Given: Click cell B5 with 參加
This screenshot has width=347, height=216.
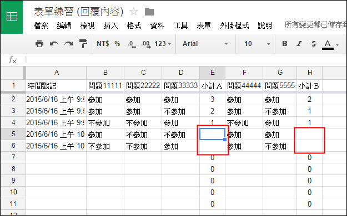Looking at the screenshot, I should (x=105, y=134).
